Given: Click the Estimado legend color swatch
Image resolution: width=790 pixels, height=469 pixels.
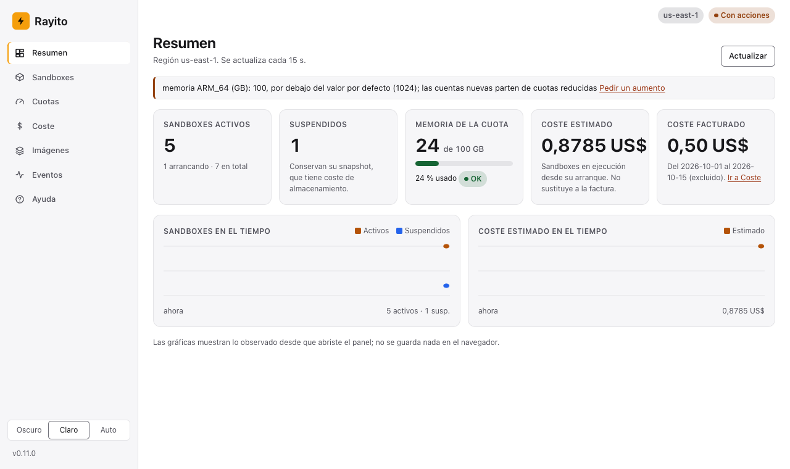Looking at the screenshot, I should [x=727, y=231].
